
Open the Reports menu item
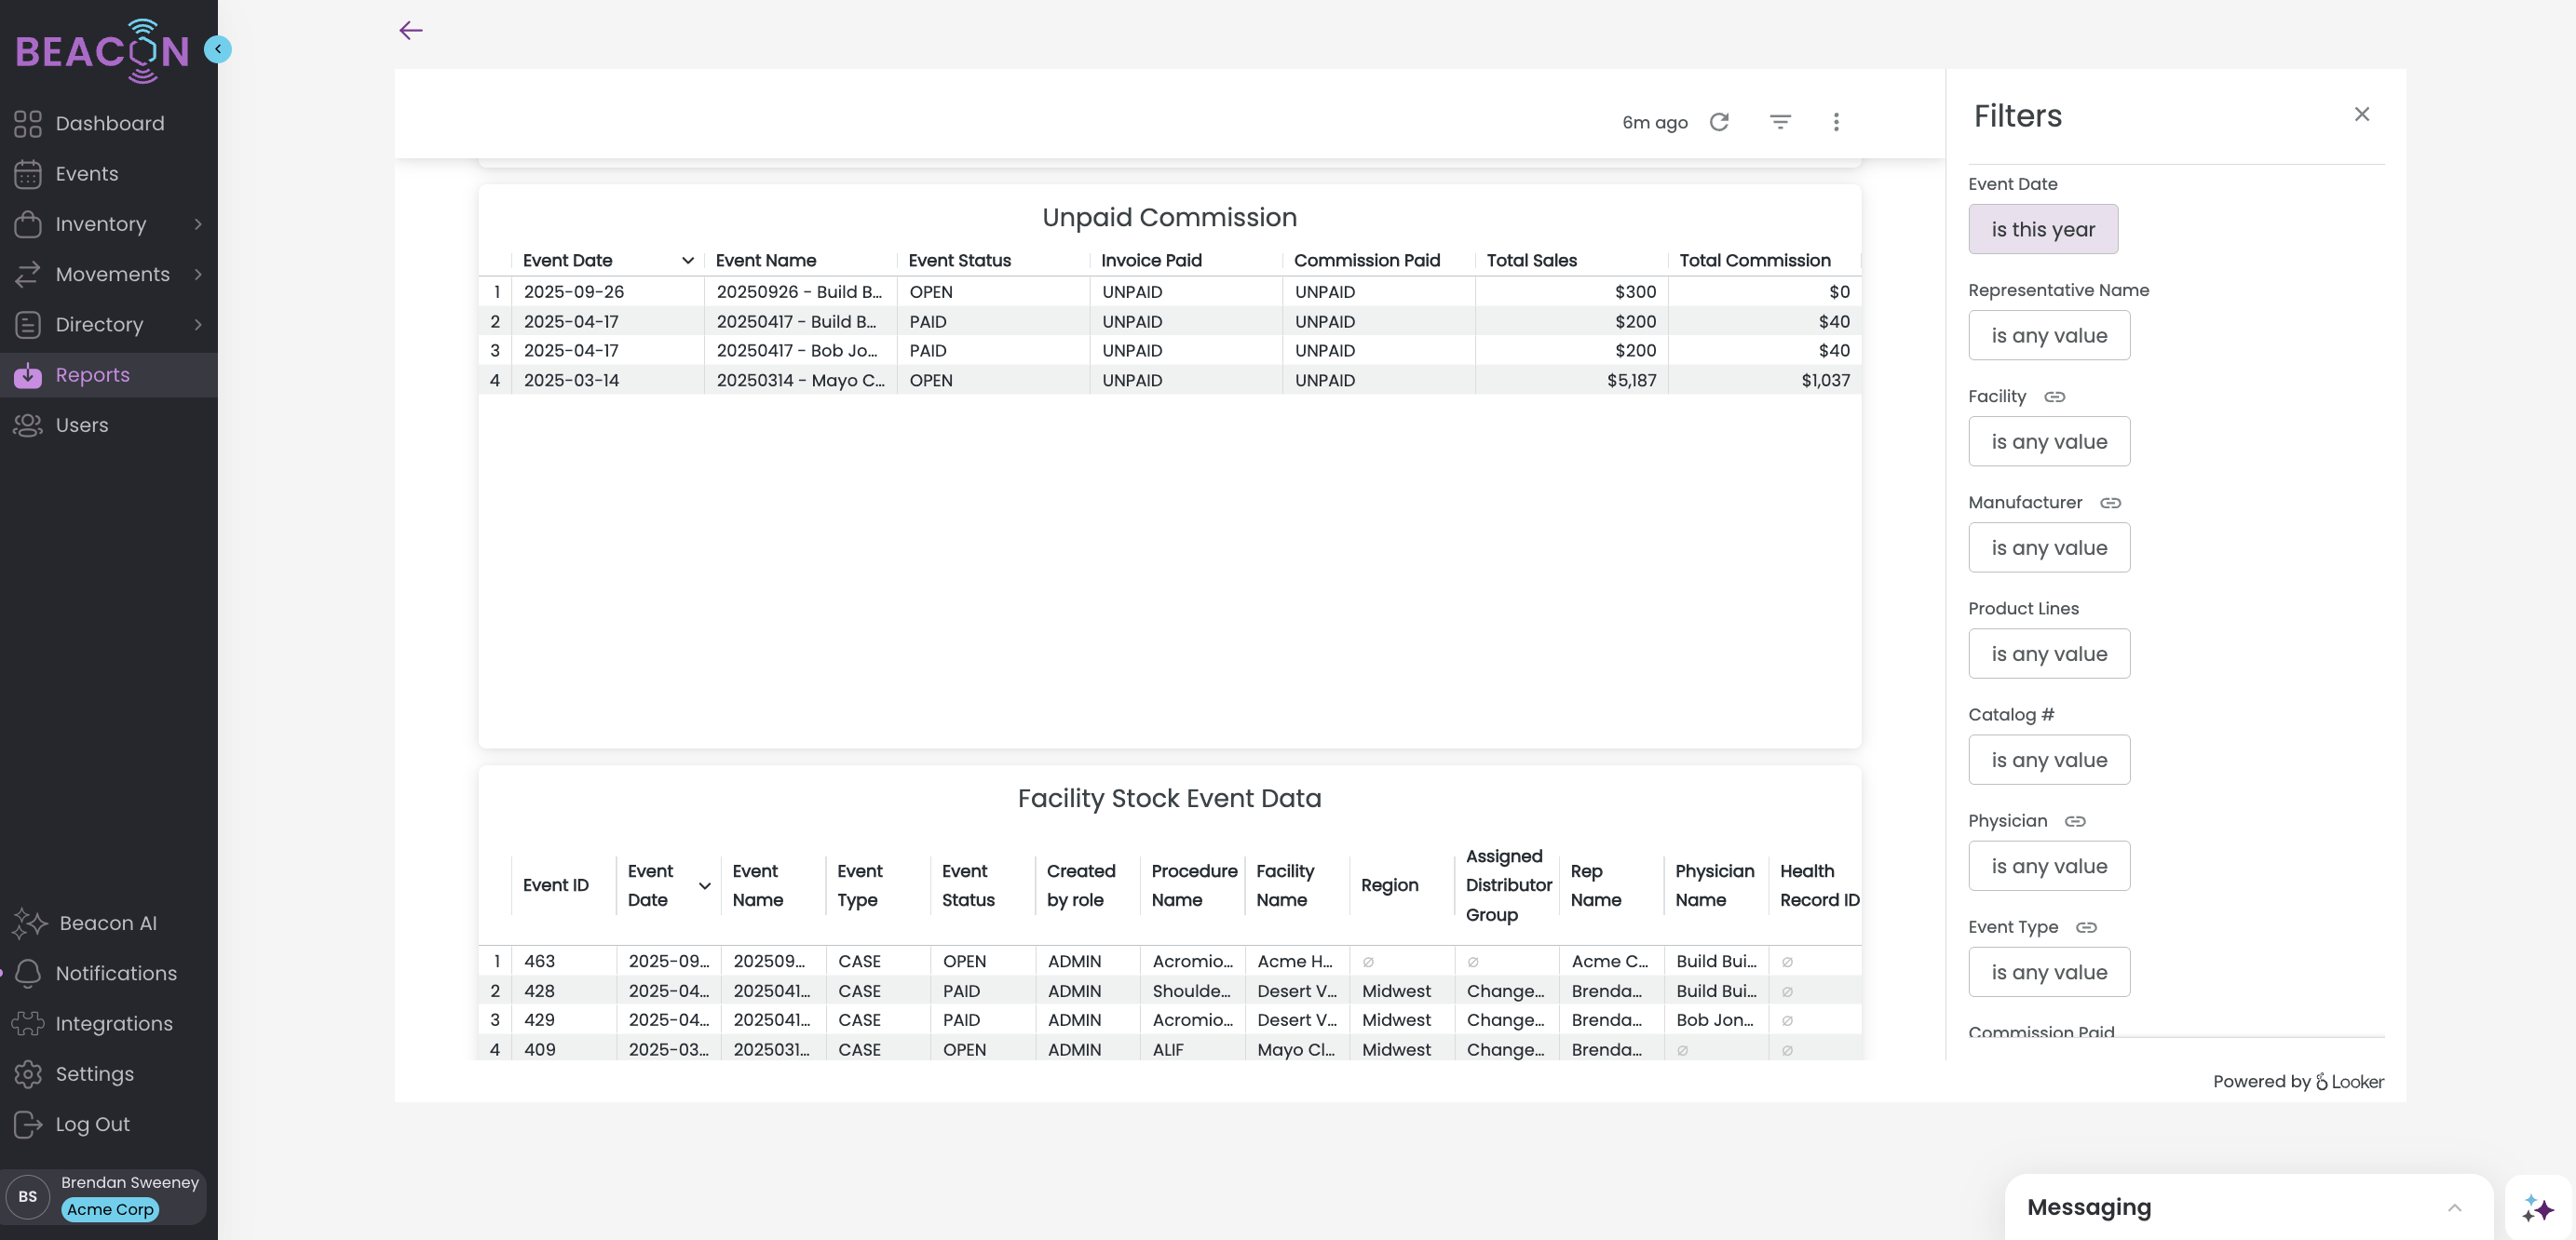(92, 374)
